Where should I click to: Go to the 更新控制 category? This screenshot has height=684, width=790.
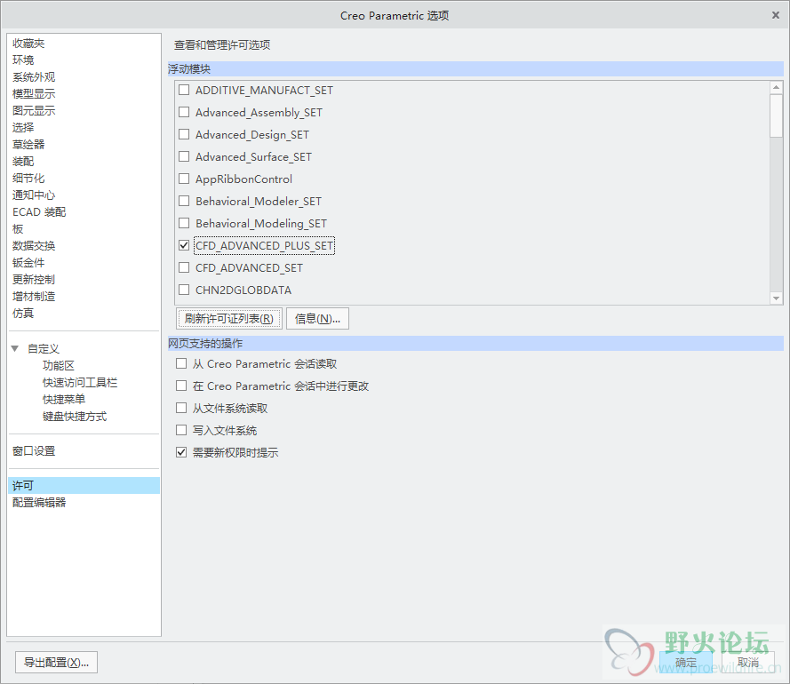[34, 280]
